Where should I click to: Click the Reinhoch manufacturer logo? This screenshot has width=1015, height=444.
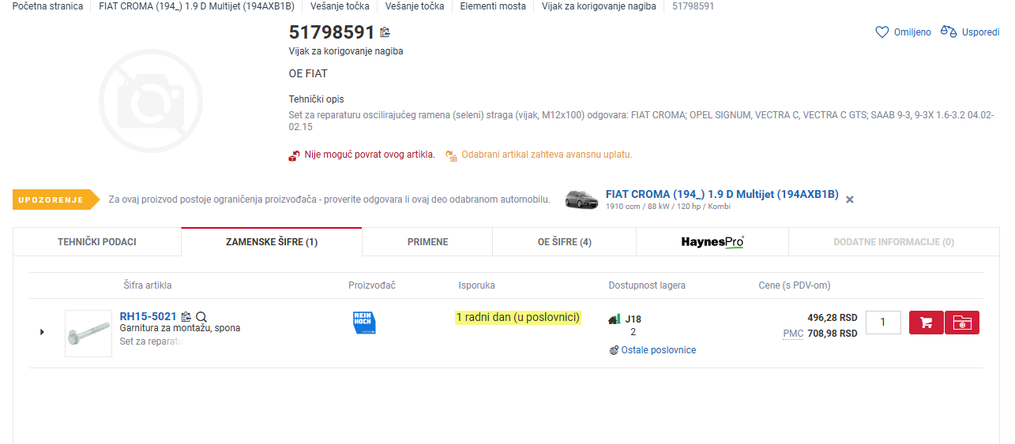tap(364, 323)
